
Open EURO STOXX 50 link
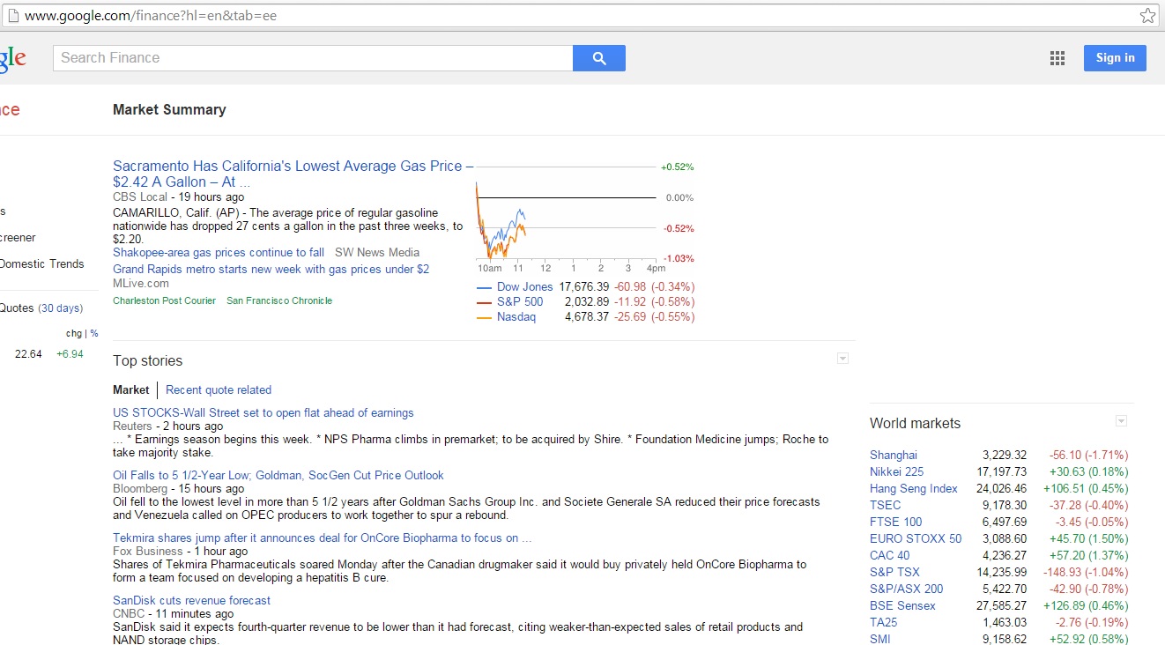click(916, 538)
